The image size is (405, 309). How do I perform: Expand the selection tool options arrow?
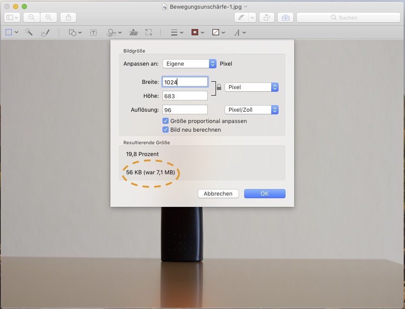coord(17,32)
